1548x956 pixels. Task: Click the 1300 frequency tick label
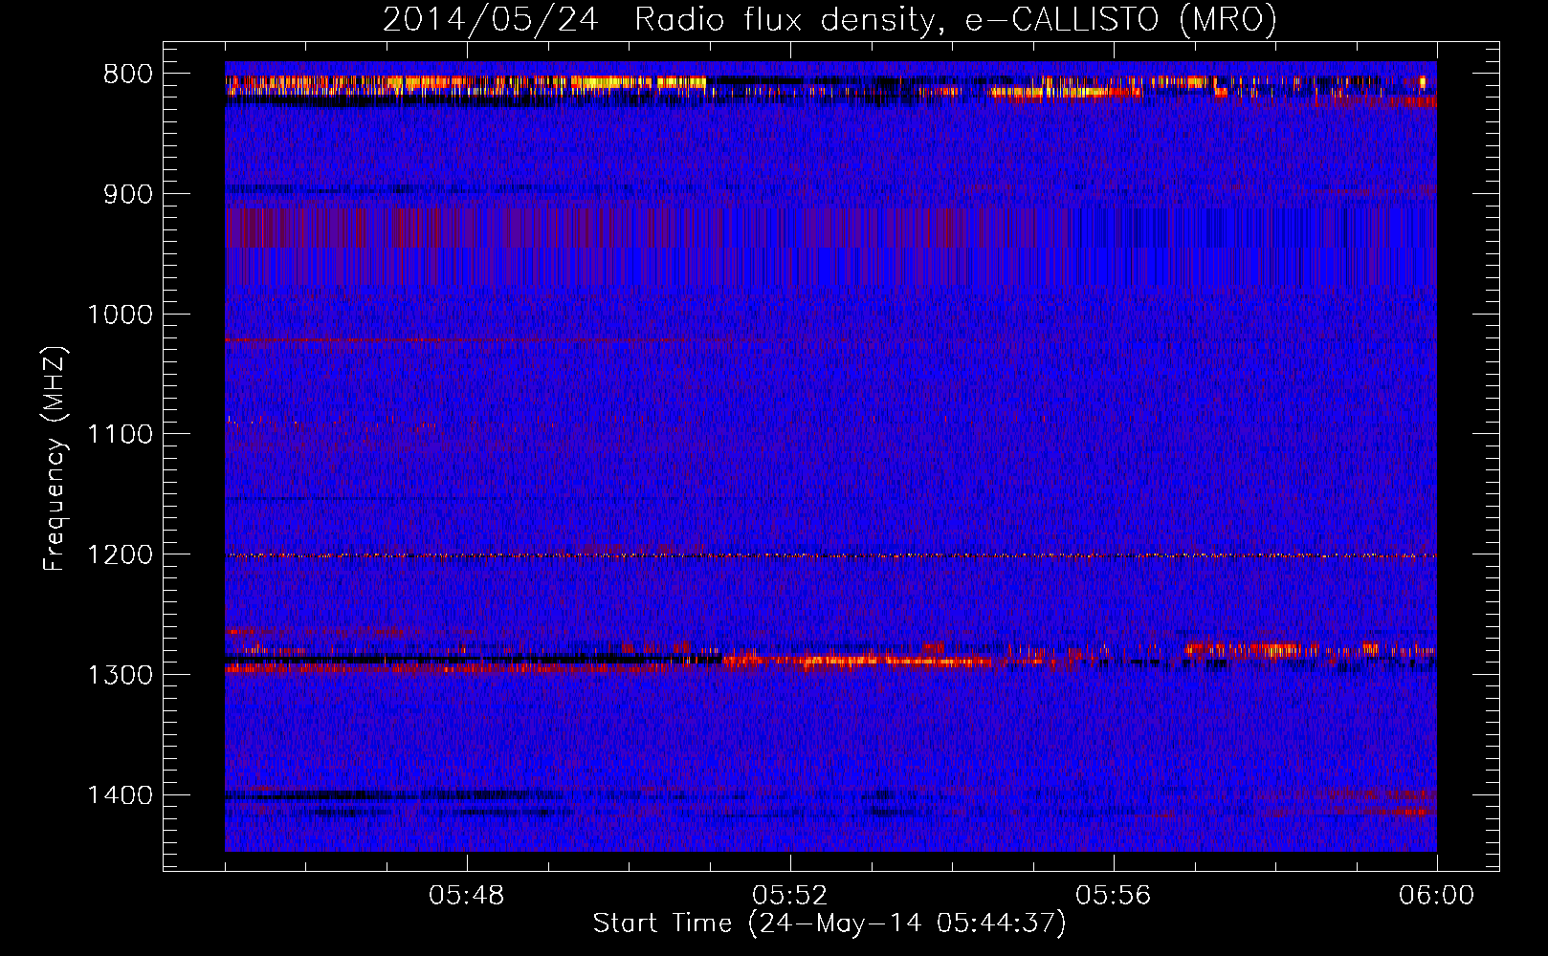(x=120, y=675)
